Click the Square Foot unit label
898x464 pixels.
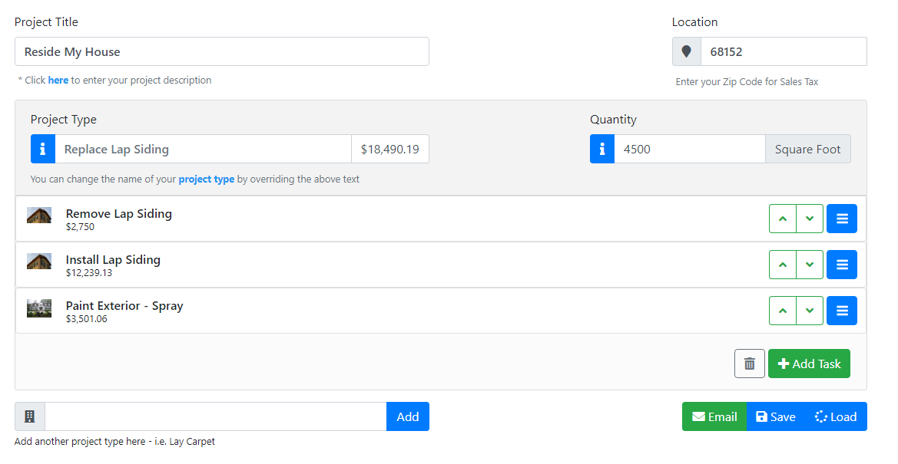pyautogui.click(x=807, y=150)
